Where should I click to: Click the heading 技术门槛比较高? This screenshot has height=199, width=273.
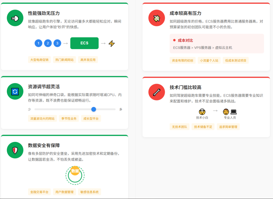pos(186,87)
